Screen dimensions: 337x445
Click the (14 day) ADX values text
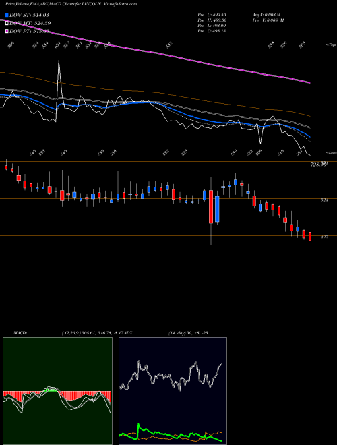(x=188, y=332)
